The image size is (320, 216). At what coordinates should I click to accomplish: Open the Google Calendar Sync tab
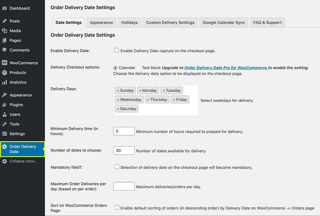click(x=224, y=22)
